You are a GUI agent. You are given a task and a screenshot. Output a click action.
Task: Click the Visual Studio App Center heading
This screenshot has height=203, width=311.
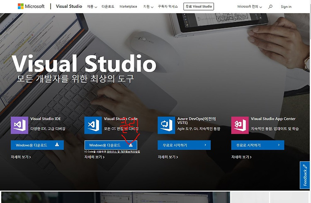point(273,119)
